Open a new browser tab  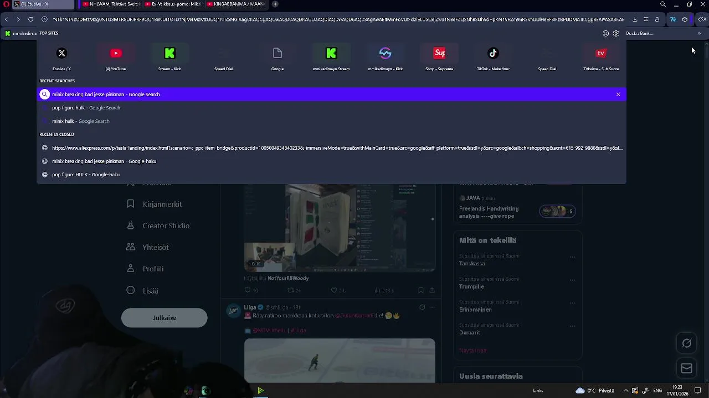pos(275,4)
